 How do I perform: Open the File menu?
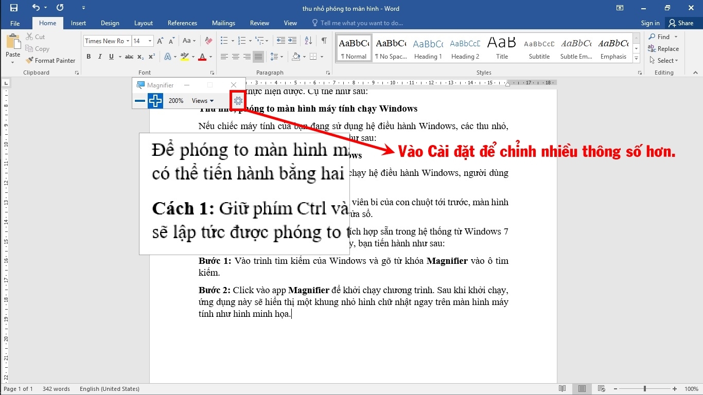tap(15, 23)
